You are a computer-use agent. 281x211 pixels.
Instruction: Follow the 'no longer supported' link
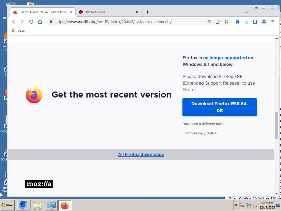225,58
